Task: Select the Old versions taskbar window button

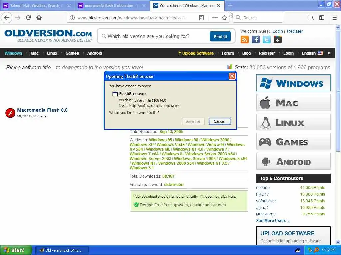Action: (62, 250)
